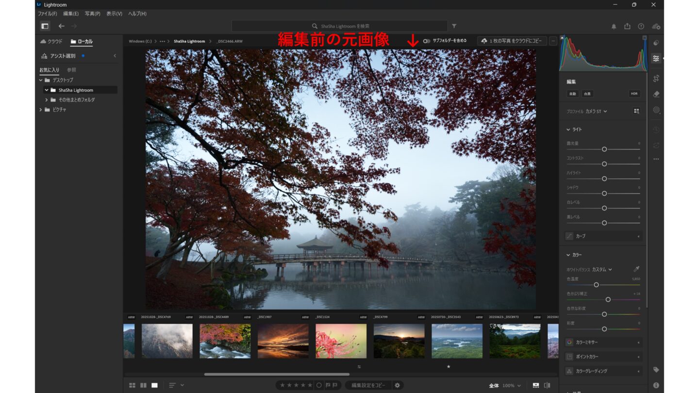Click the 色温度 slider handle
Image resolution: width=699 pixels, height=393 pixels.
(x=596, y=285)
